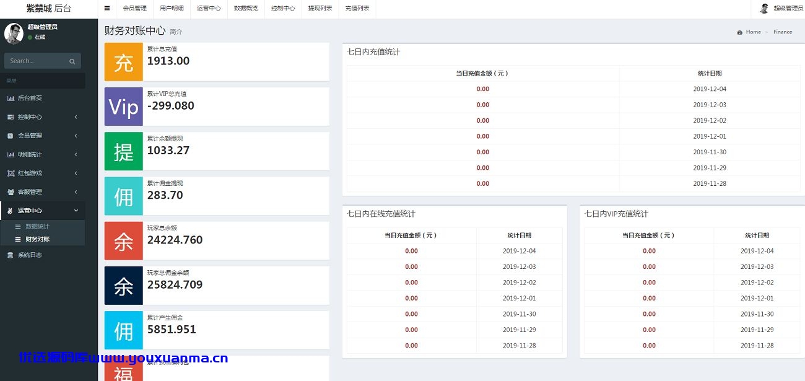
Task: Click the 七日内充值统计 panel title
Action: (x=373, y=52)
